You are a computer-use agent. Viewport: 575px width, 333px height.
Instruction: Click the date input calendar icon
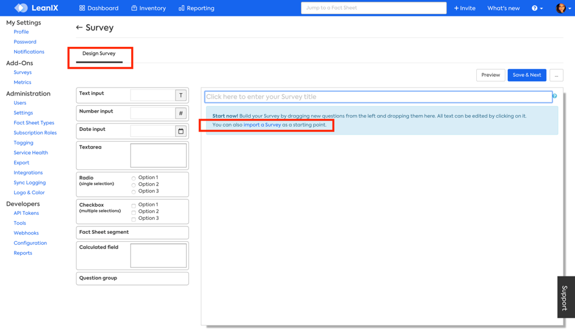click(x=180, y=131)
